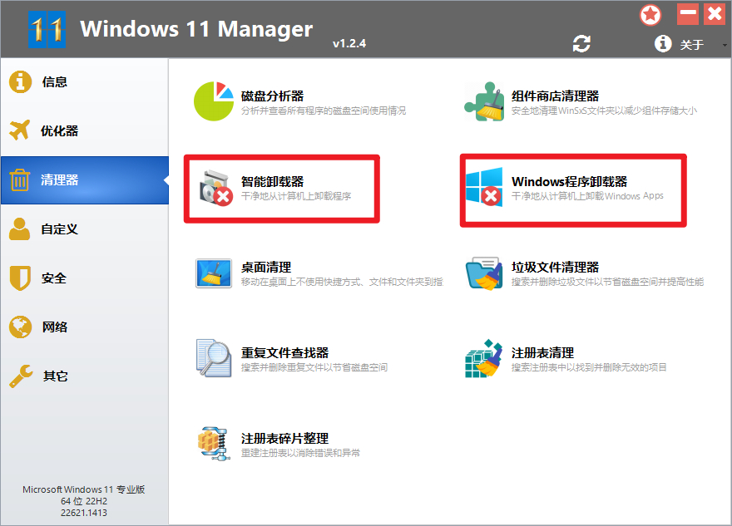Open 智能卸载器 by its title
This screenshot has width=732, height=526.
coord(272,181)
